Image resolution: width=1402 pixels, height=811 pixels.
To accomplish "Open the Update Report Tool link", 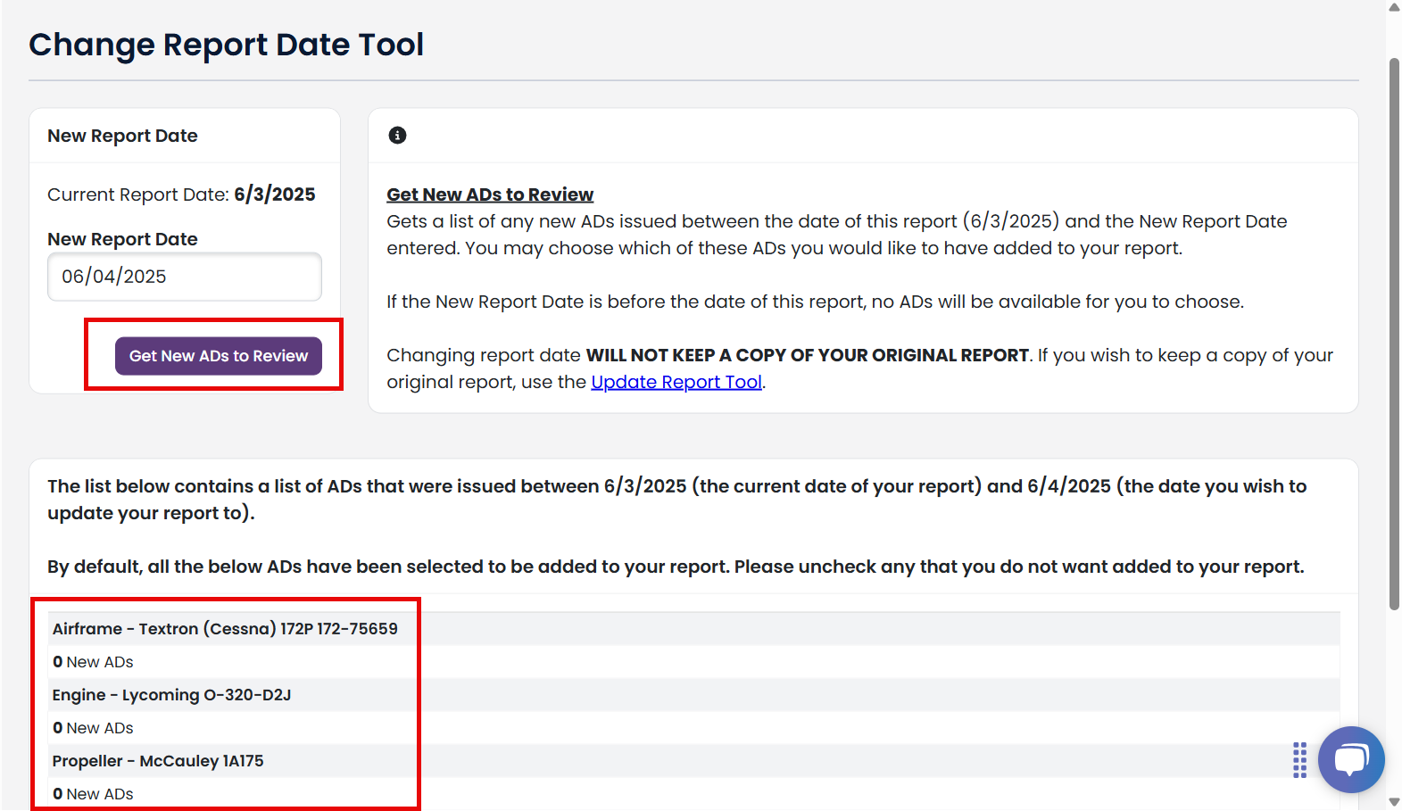I will pos(676,382).
